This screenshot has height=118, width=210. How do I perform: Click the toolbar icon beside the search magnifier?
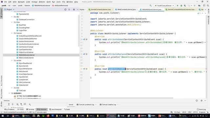tap(204, 6)
